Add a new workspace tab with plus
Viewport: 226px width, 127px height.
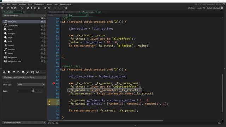[100, 12]
